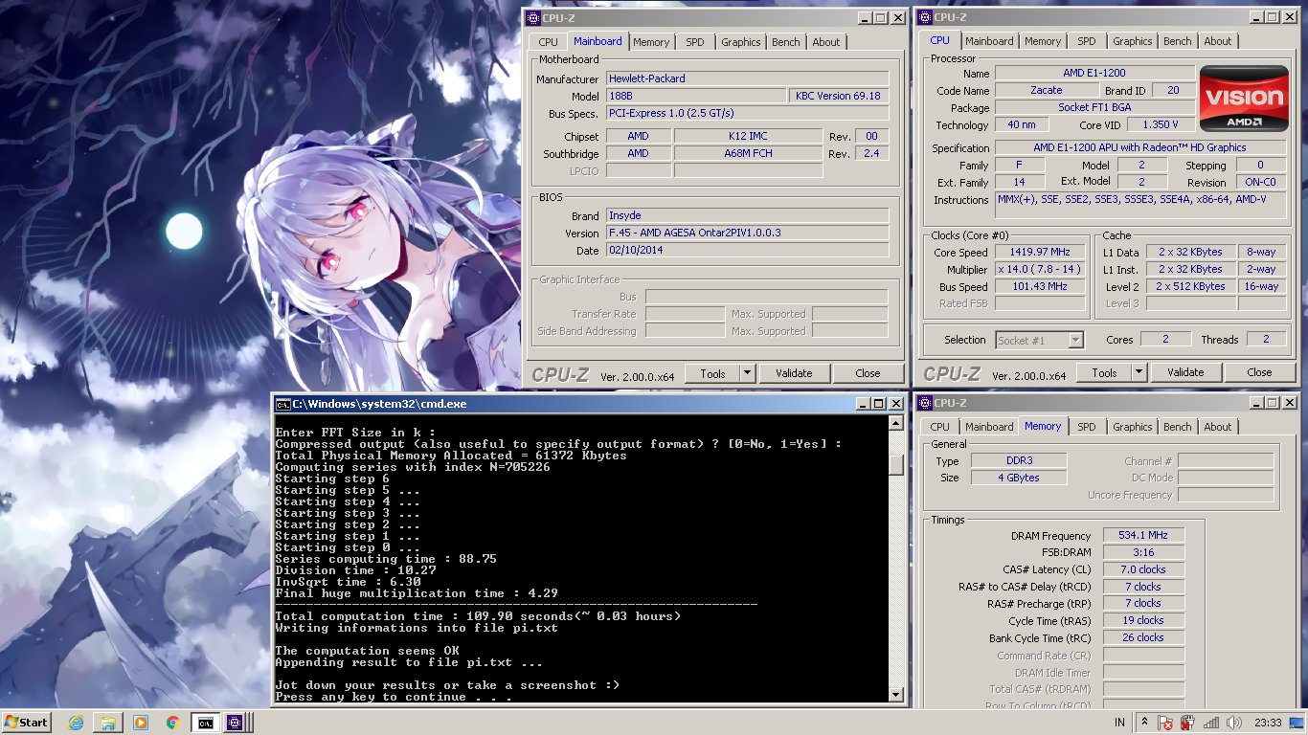Open Bench tab in the Memory window
This screenshot has height=735, width=1308.
tap(1178, 427)
